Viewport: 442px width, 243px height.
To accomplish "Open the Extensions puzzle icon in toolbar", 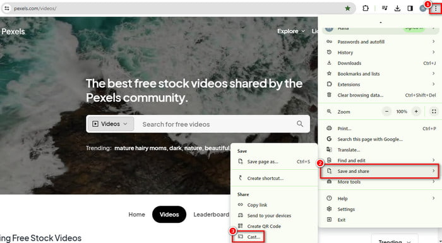I will point(366,8).
